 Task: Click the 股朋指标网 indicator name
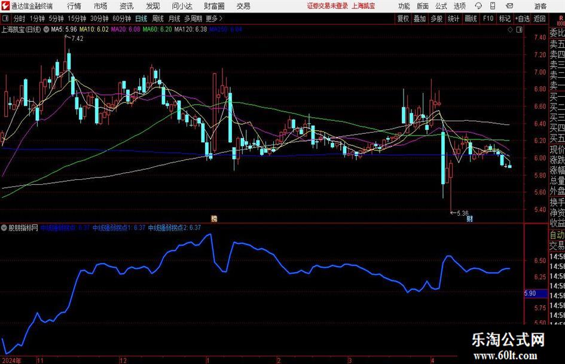(x=23, y=228)
